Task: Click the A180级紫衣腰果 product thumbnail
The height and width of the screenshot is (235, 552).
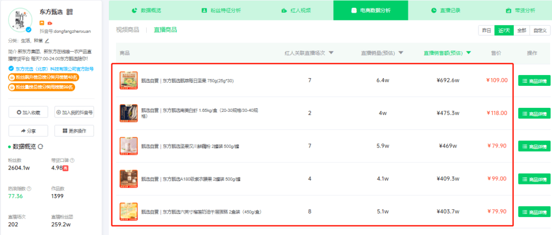Action: [128, 179]
